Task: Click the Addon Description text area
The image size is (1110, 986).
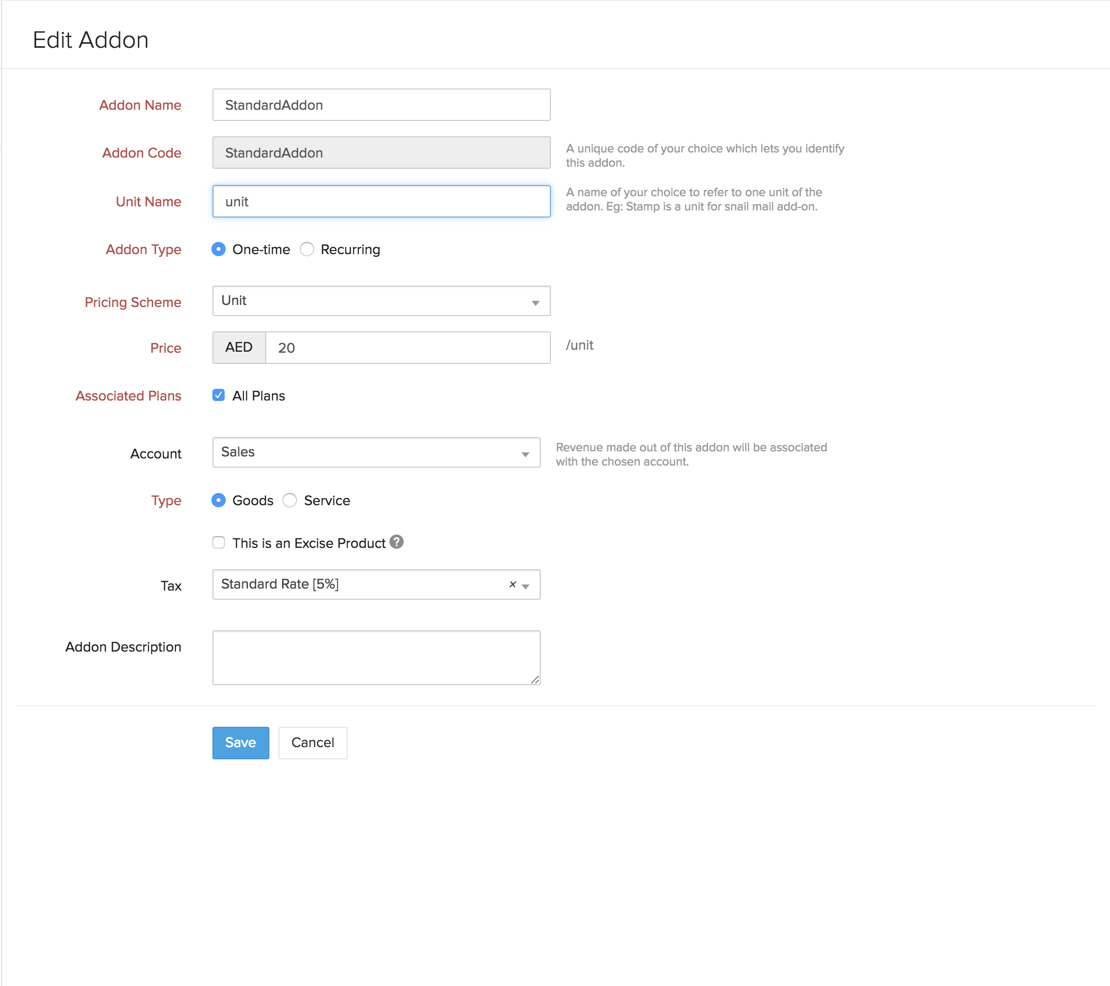Action: click(x=376, y=657)
